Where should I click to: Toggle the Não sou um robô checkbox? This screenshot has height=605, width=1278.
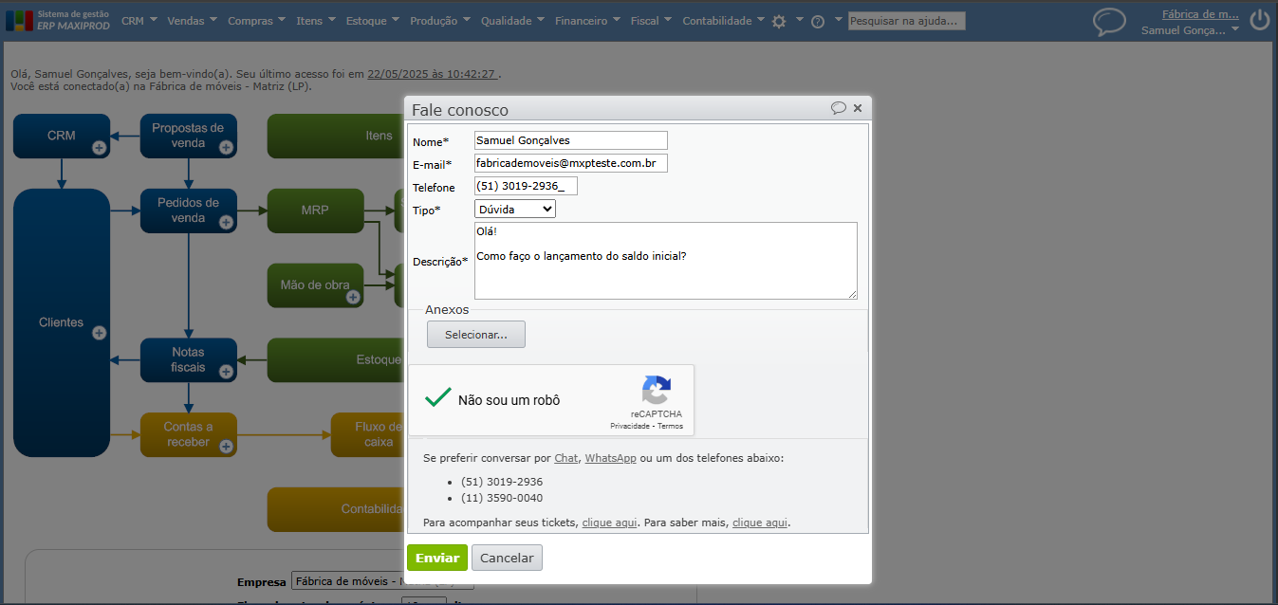[x=438, y=398]
